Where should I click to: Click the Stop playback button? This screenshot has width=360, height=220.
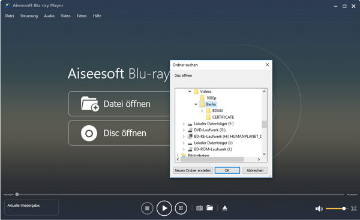click(147, 208)
